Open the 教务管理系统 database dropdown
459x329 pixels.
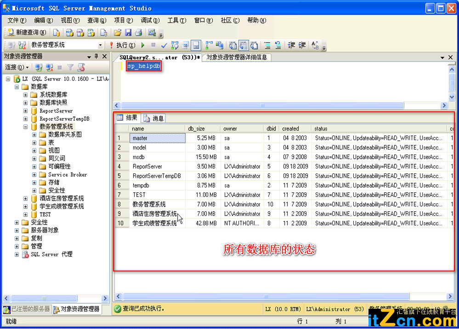click(x=100, y=45)
